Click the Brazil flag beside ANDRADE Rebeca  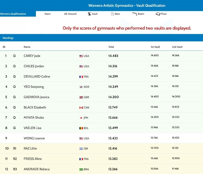point(81,169)
